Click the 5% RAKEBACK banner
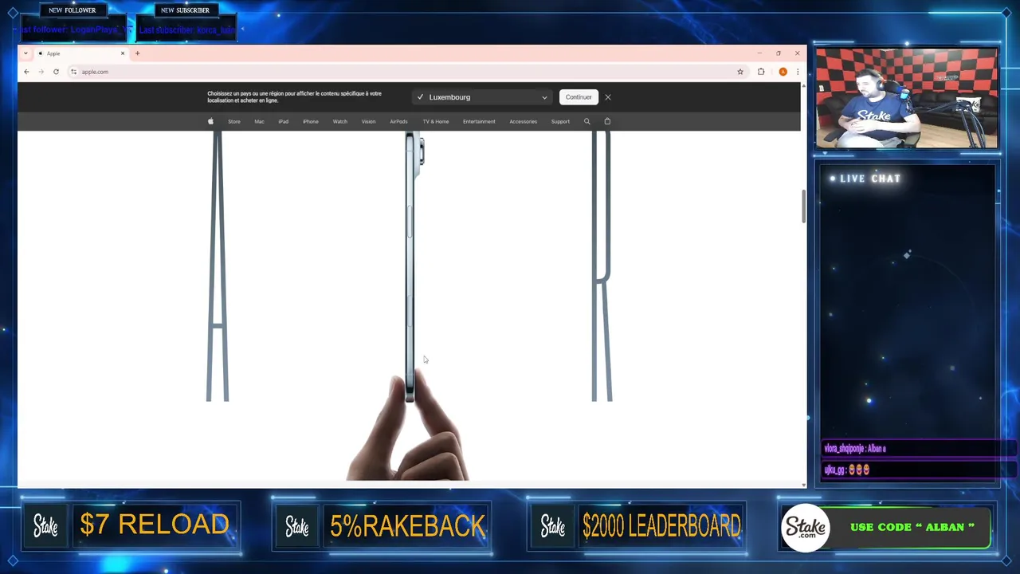This screenshot has height=574, width=1020. 382,526
